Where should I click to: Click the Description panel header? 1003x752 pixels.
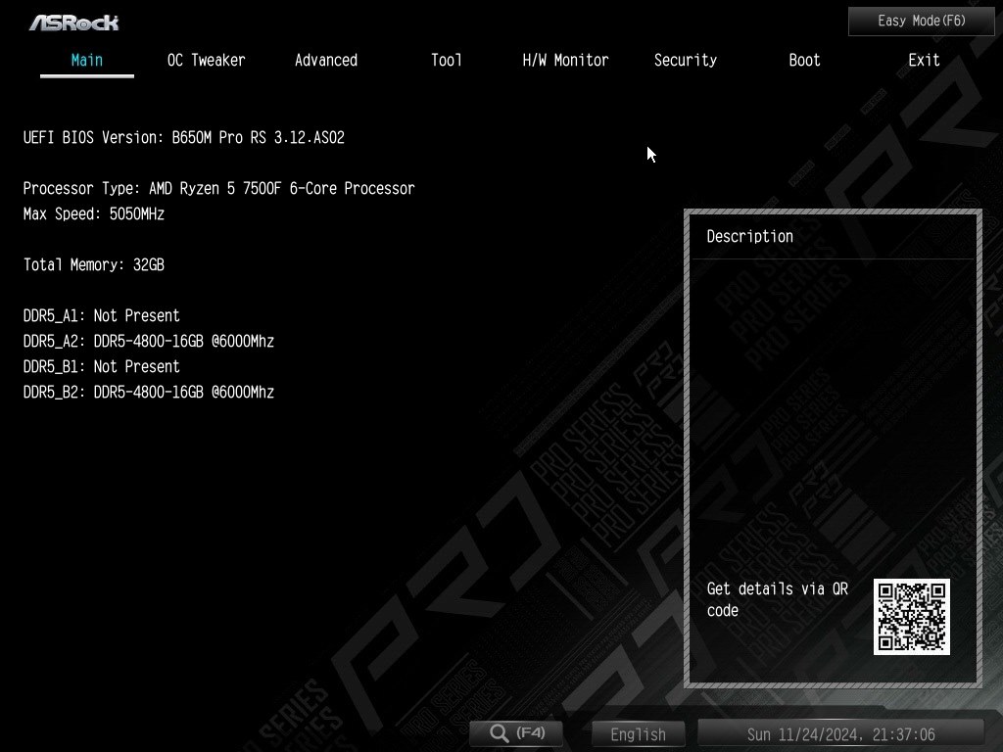click(749, 237)
